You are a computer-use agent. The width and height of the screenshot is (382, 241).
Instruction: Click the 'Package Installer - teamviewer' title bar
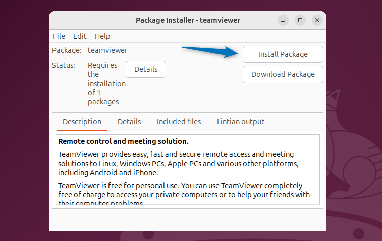tap(188, 20)
